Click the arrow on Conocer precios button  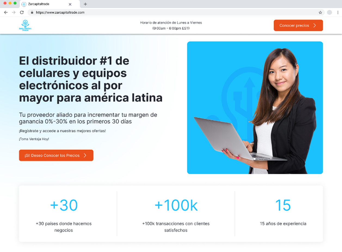(315, 25)
